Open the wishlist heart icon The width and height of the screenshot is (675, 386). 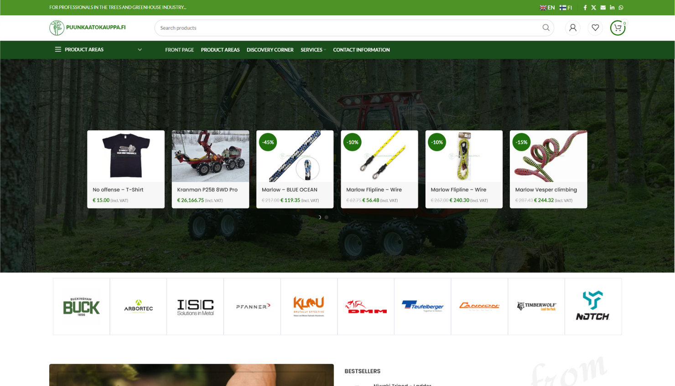(x=595, y=28)
